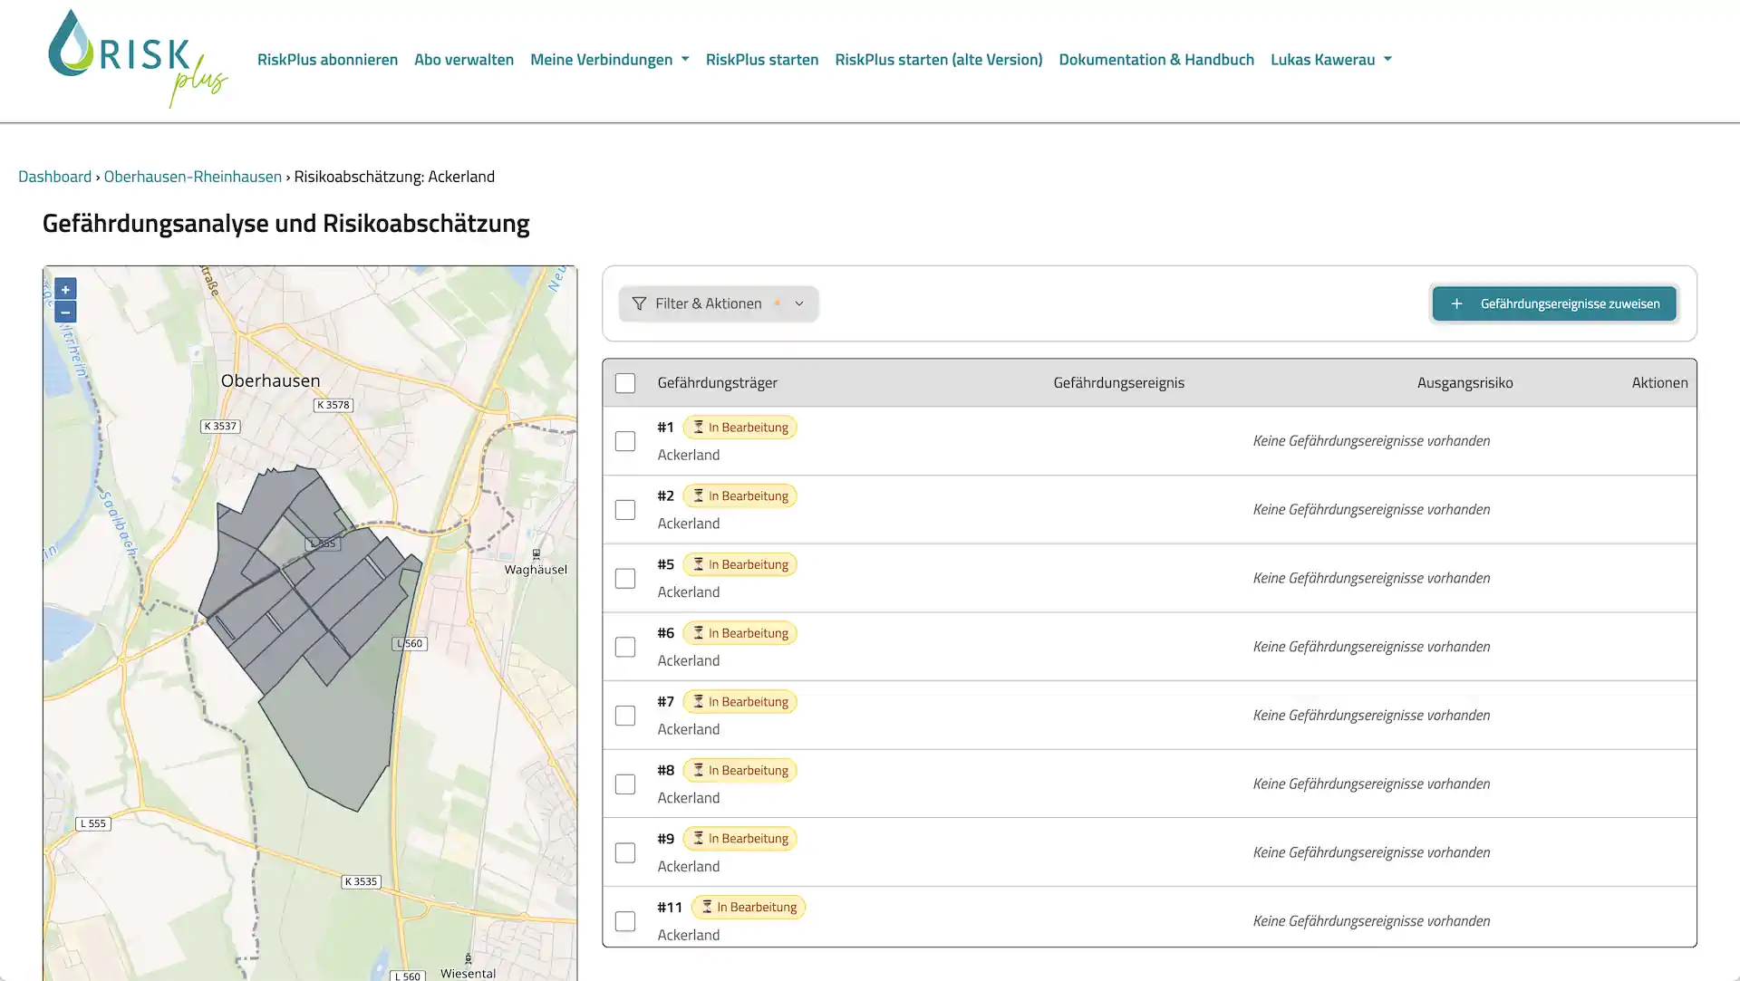Click the Waghäusel station icon on map
Screen dimensions: 1740x981
(x=536, y=553)
